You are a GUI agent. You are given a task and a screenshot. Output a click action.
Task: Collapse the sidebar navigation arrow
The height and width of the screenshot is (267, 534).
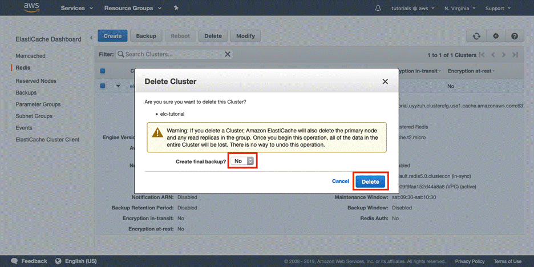[92, 38]
